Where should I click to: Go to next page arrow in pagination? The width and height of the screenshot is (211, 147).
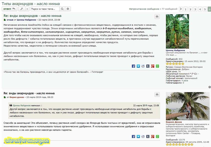(x=181, y=9)
